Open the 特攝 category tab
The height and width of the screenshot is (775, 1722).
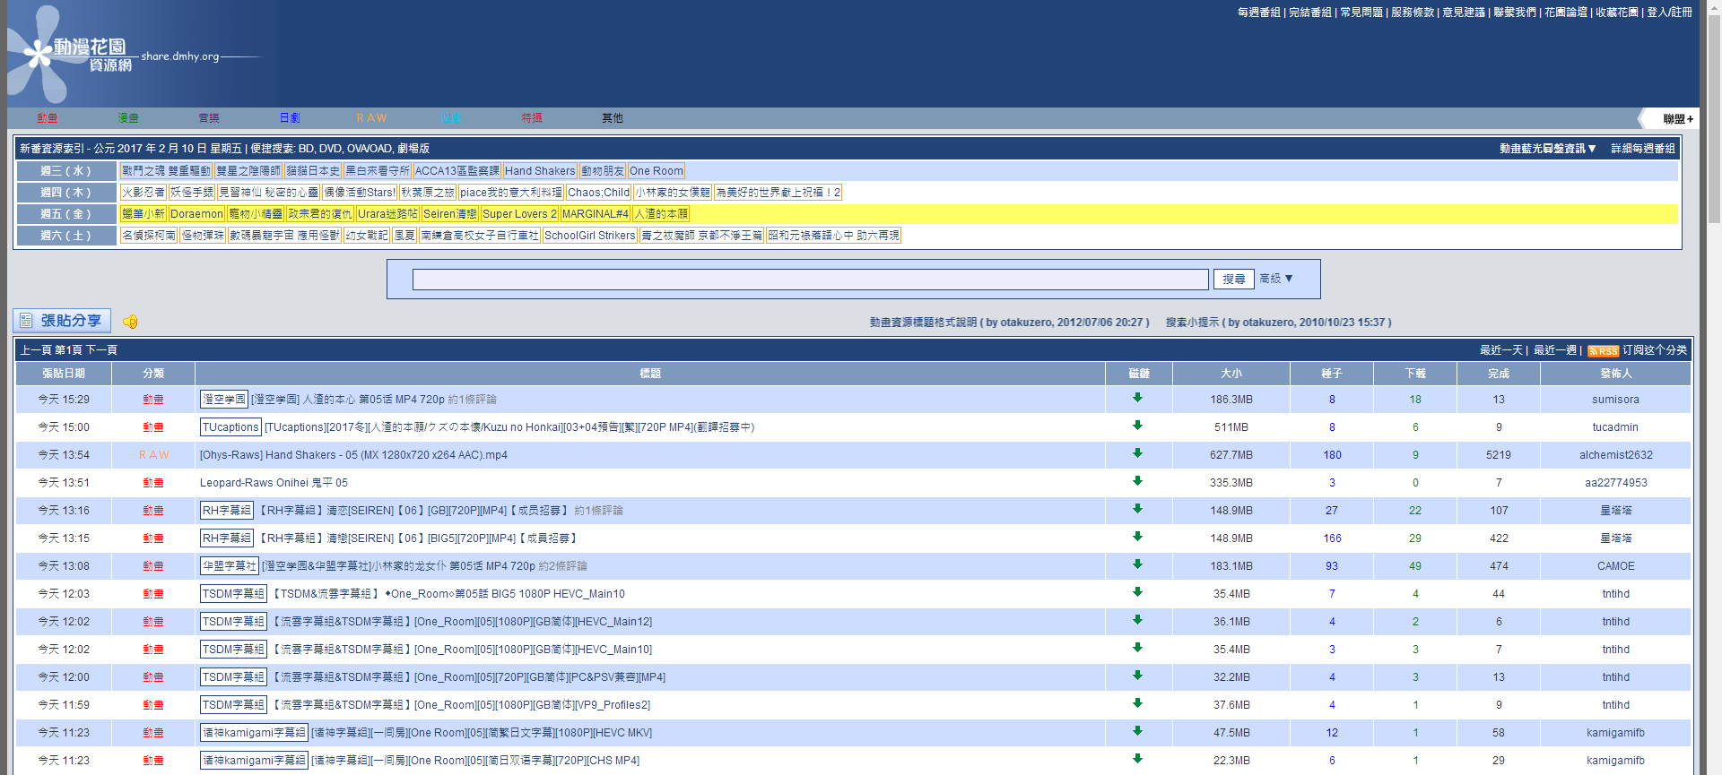coord(532,118)
